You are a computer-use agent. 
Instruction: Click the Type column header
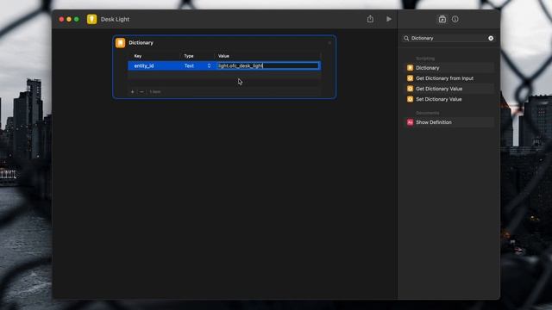(x=189, y=56)
